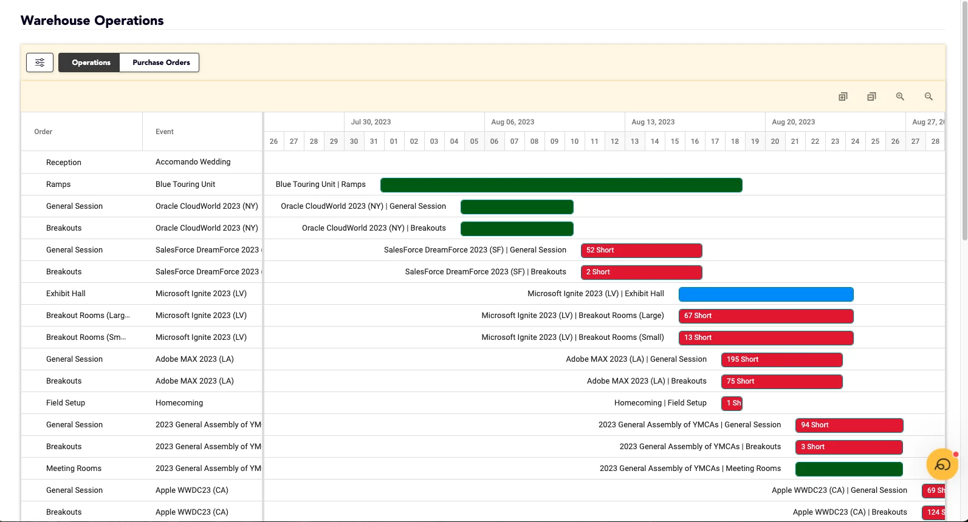
Task: Open the 13 Short Breakout Rooms bar
Action: pyautogui.click(x=766, y=337)
